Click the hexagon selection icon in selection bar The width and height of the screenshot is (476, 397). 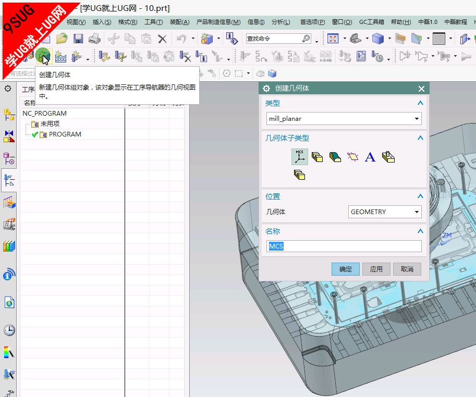click(x=226, y=73)
